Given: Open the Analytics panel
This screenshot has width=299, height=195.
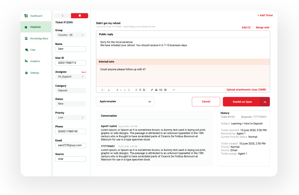Looking at the screenshot, I should 35,61.
